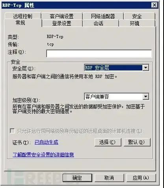Click the 选择(C) certificate button
164x188 pixels.
coord(108,142)
